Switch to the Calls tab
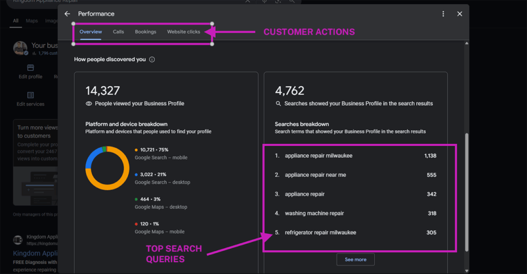This screenshot has height=274, width=527. point(118,31)
